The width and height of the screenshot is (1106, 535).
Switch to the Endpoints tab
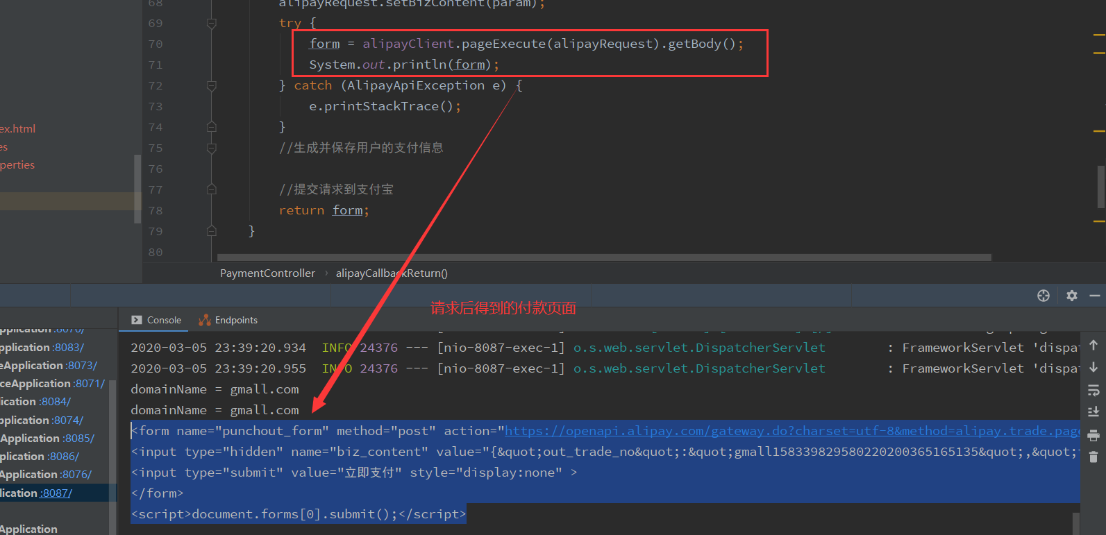[228, 320]
